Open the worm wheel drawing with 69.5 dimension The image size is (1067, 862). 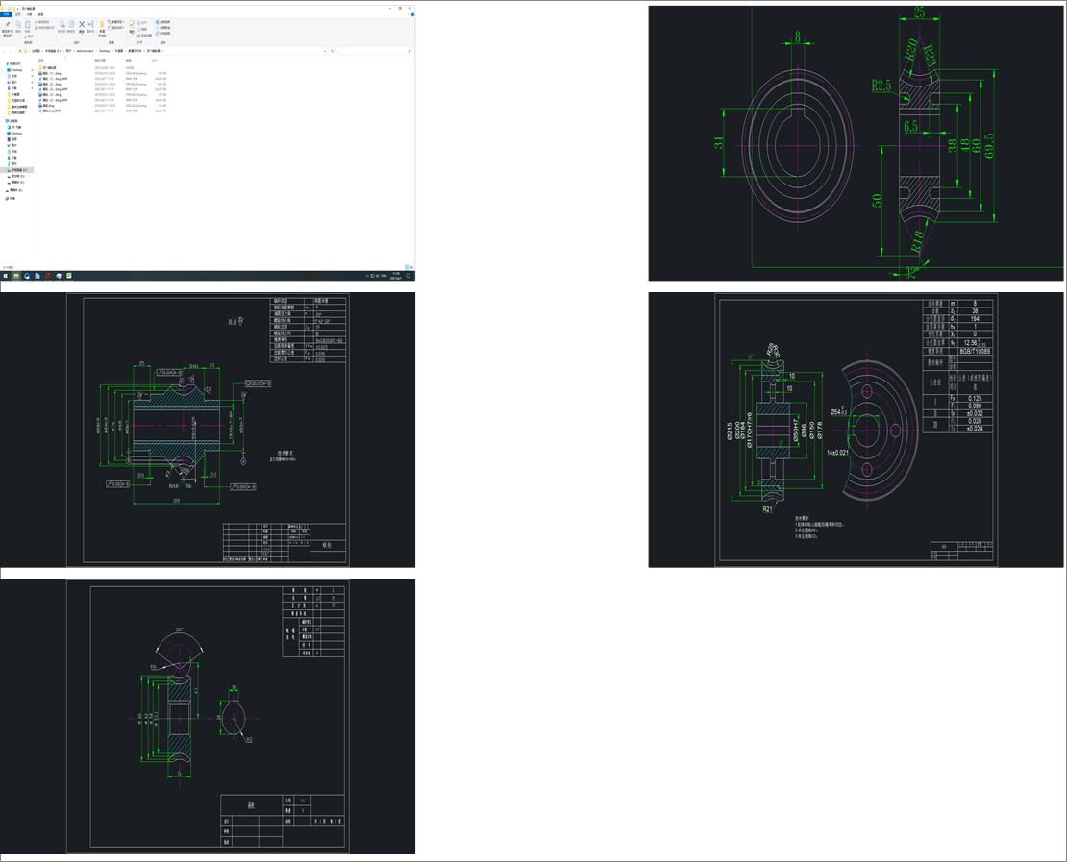[856, 143]
